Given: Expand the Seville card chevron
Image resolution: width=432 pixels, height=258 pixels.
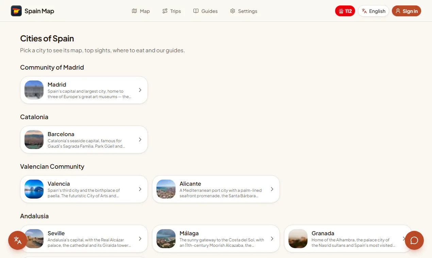Looking at the screenshot, I should [x=140, y=239].
